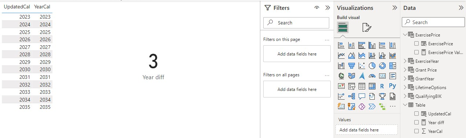The width and height of the screenshot is (466, 138).
Task: Collapse the ExercisePrice table node
Action: click(x=405, y=35)
